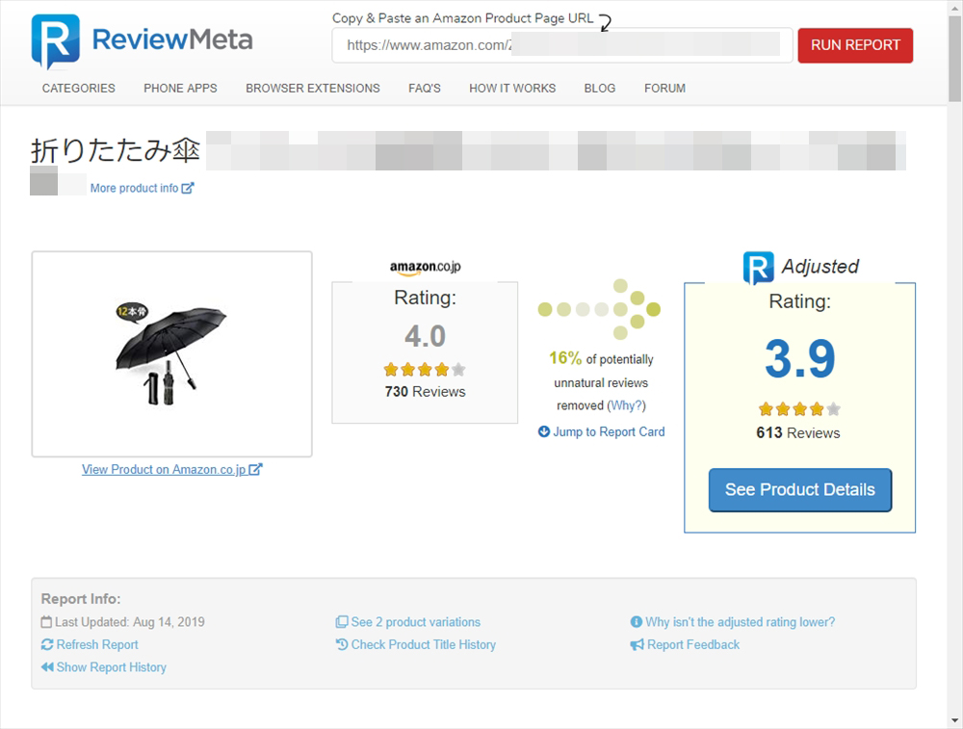Open the PHONE APPS menu item

click(181, 89)
